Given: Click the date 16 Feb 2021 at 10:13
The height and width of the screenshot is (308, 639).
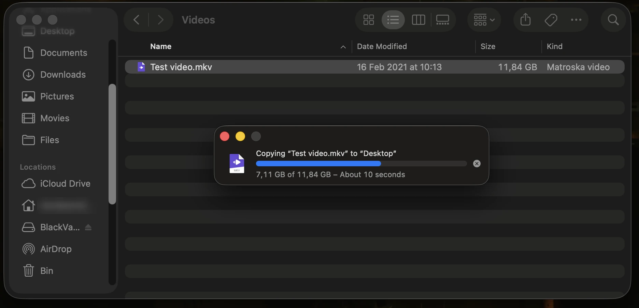Looking at the screenshot, I should pyautogui.click(x=399, y=67).
